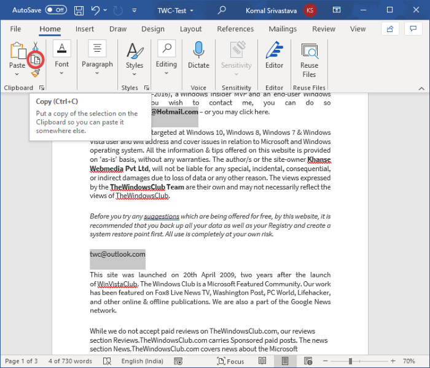
Task: Click the zoom slider handle
Action: point(350,361)
